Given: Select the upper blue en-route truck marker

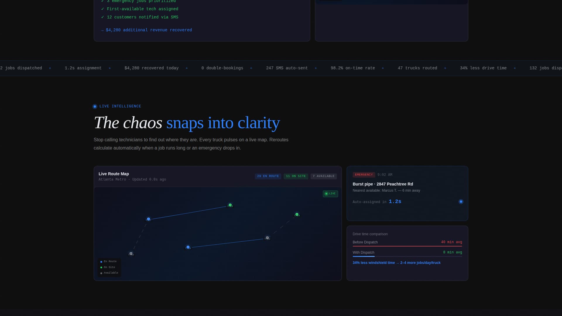Looking at the screenshot, I should (148, 219).
